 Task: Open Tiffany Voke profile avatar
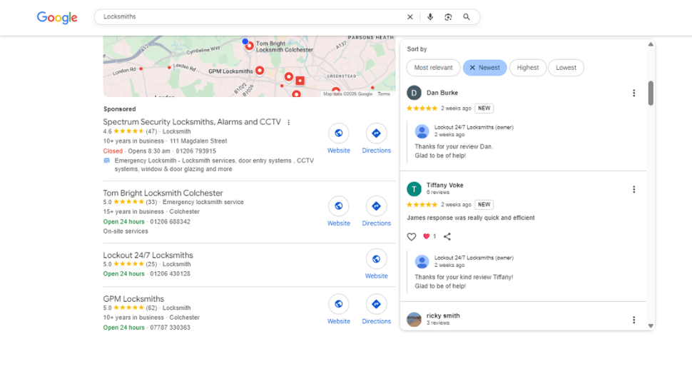pos(414,189)
